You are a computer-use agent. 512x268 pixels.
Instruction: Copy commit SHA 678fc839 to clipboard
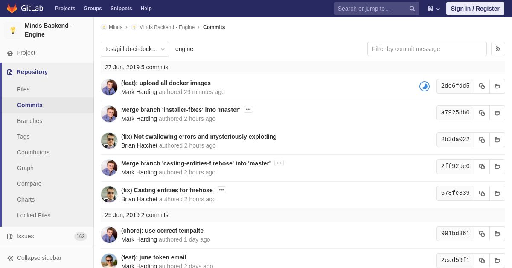coord(482,193)
